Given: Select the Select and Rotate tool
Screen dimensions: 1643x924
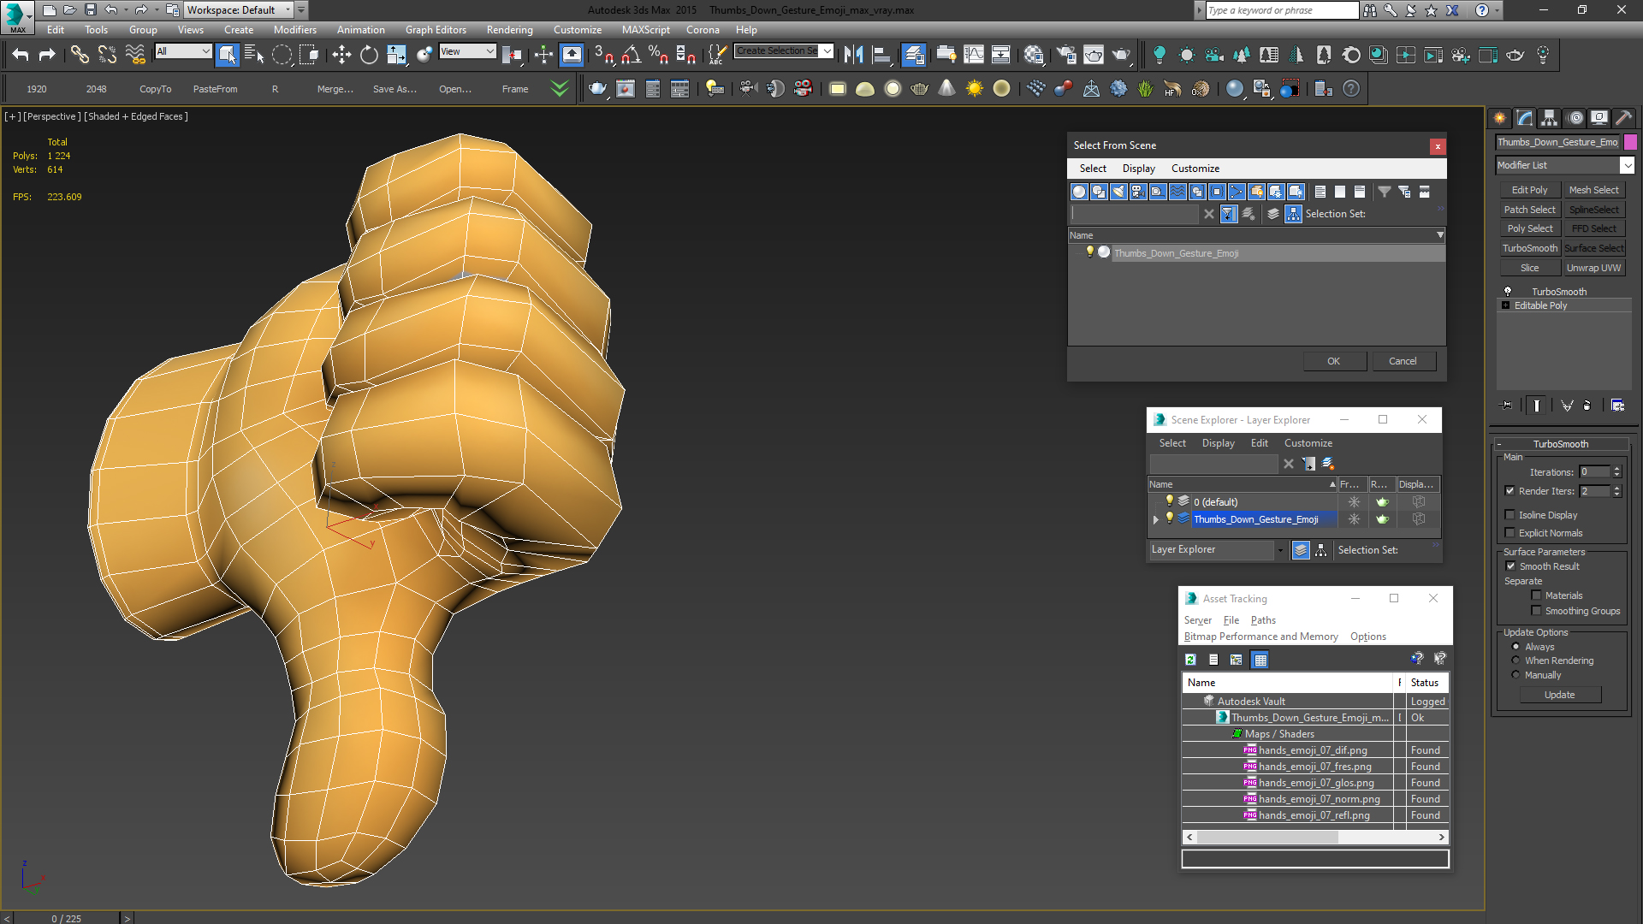Looking at the screenshot, I should (x=369, y=56).
